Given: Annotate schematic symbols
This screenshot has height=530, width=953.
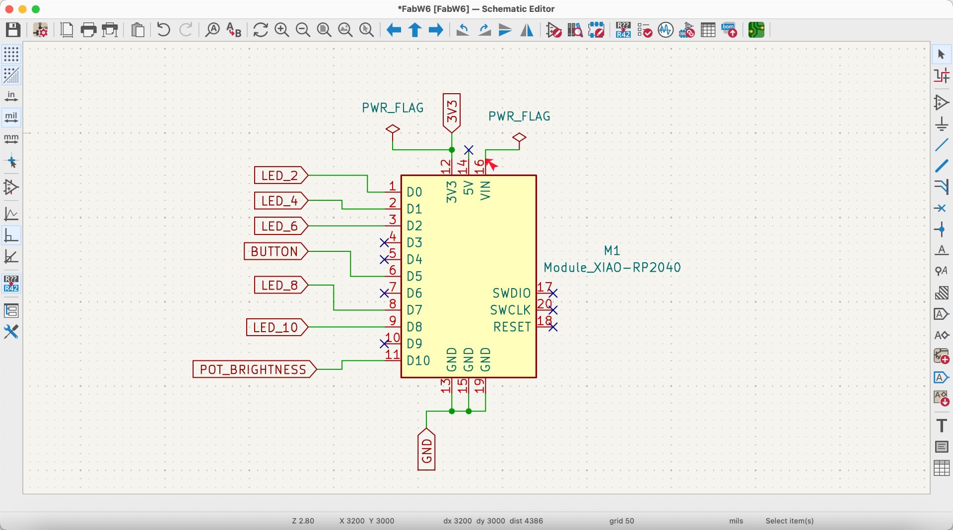Looking at the screenshot, I should [x=623, y=30].
